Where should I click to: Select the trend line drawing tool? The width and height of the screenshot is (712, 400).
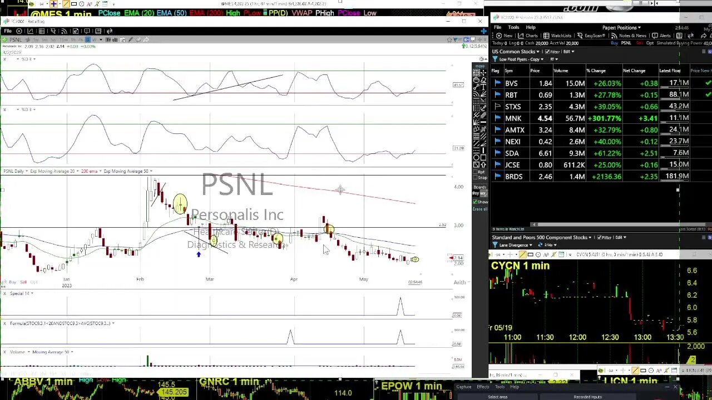(477, 87)
